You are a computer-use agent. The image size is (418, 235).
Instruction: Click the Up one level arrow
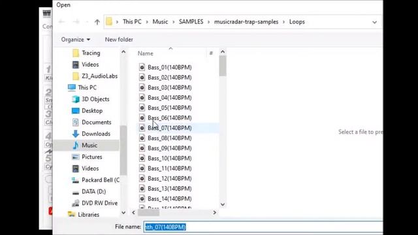tap(97, 22)
